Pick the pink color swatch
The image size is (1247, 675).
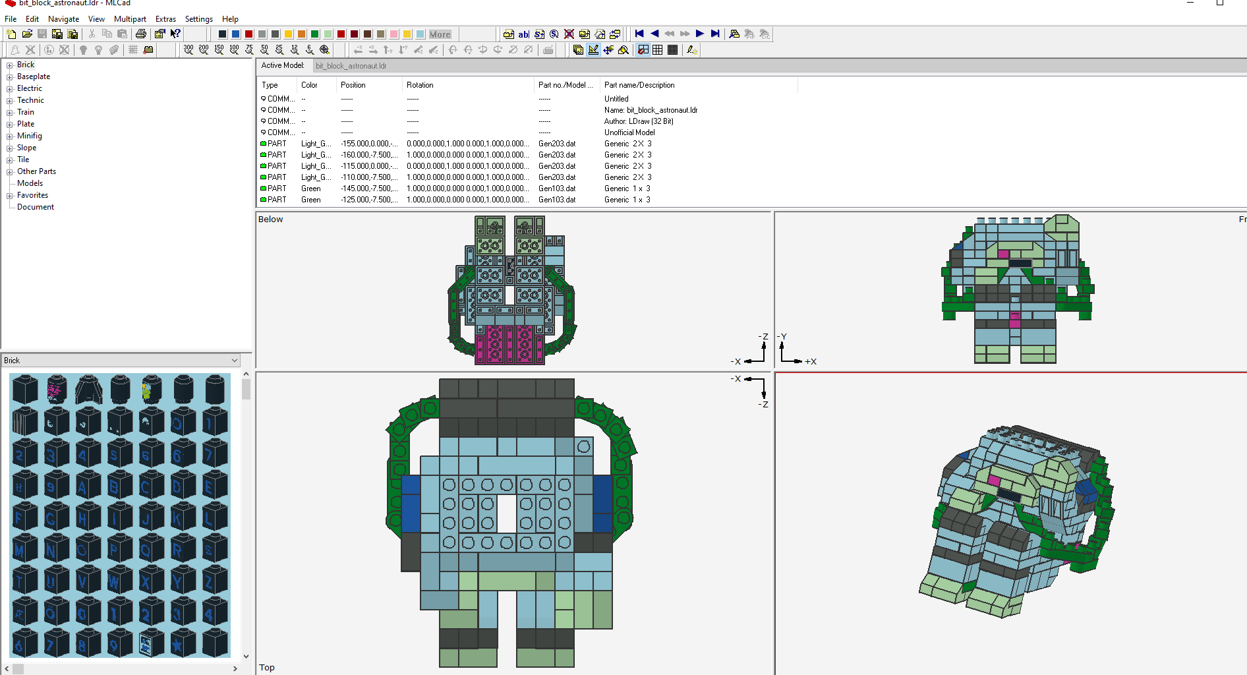click(x=393, y=34)
